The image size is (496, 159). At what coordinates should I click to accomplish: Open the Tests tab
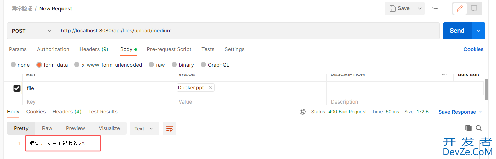coord(208,49)
